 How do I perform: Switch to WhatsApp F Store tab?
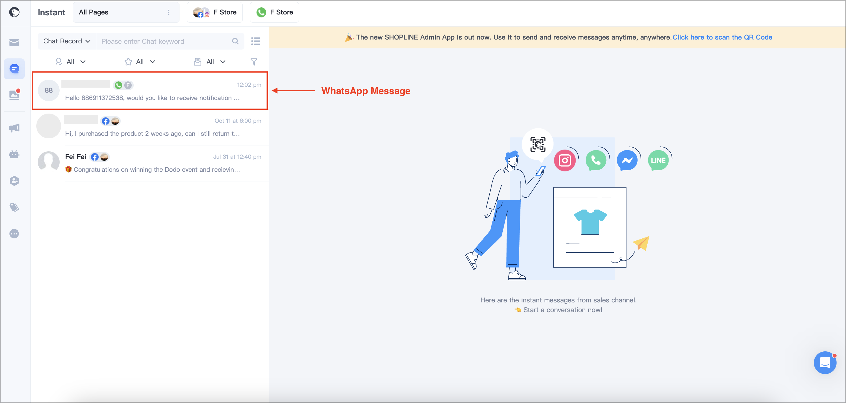click(x=275, y=12)
